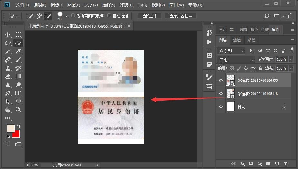
Task: Select the Brush tool
Action: [18, 60]
